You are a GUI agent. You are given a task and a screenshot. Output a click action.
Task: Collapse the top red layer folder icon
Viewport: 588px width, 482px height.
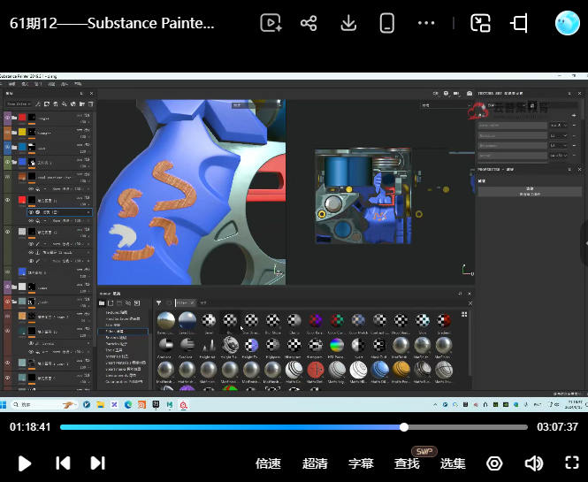pos(14,118)
